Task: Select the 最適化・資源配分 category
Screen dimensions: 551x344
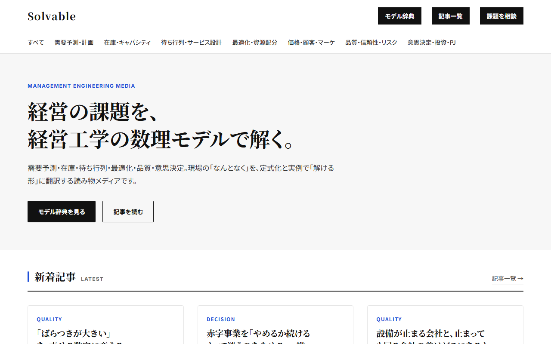Action: point(255,43)
